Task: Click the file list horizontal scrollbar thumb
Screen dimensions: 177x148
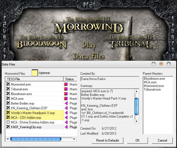Action: point(36,139)
